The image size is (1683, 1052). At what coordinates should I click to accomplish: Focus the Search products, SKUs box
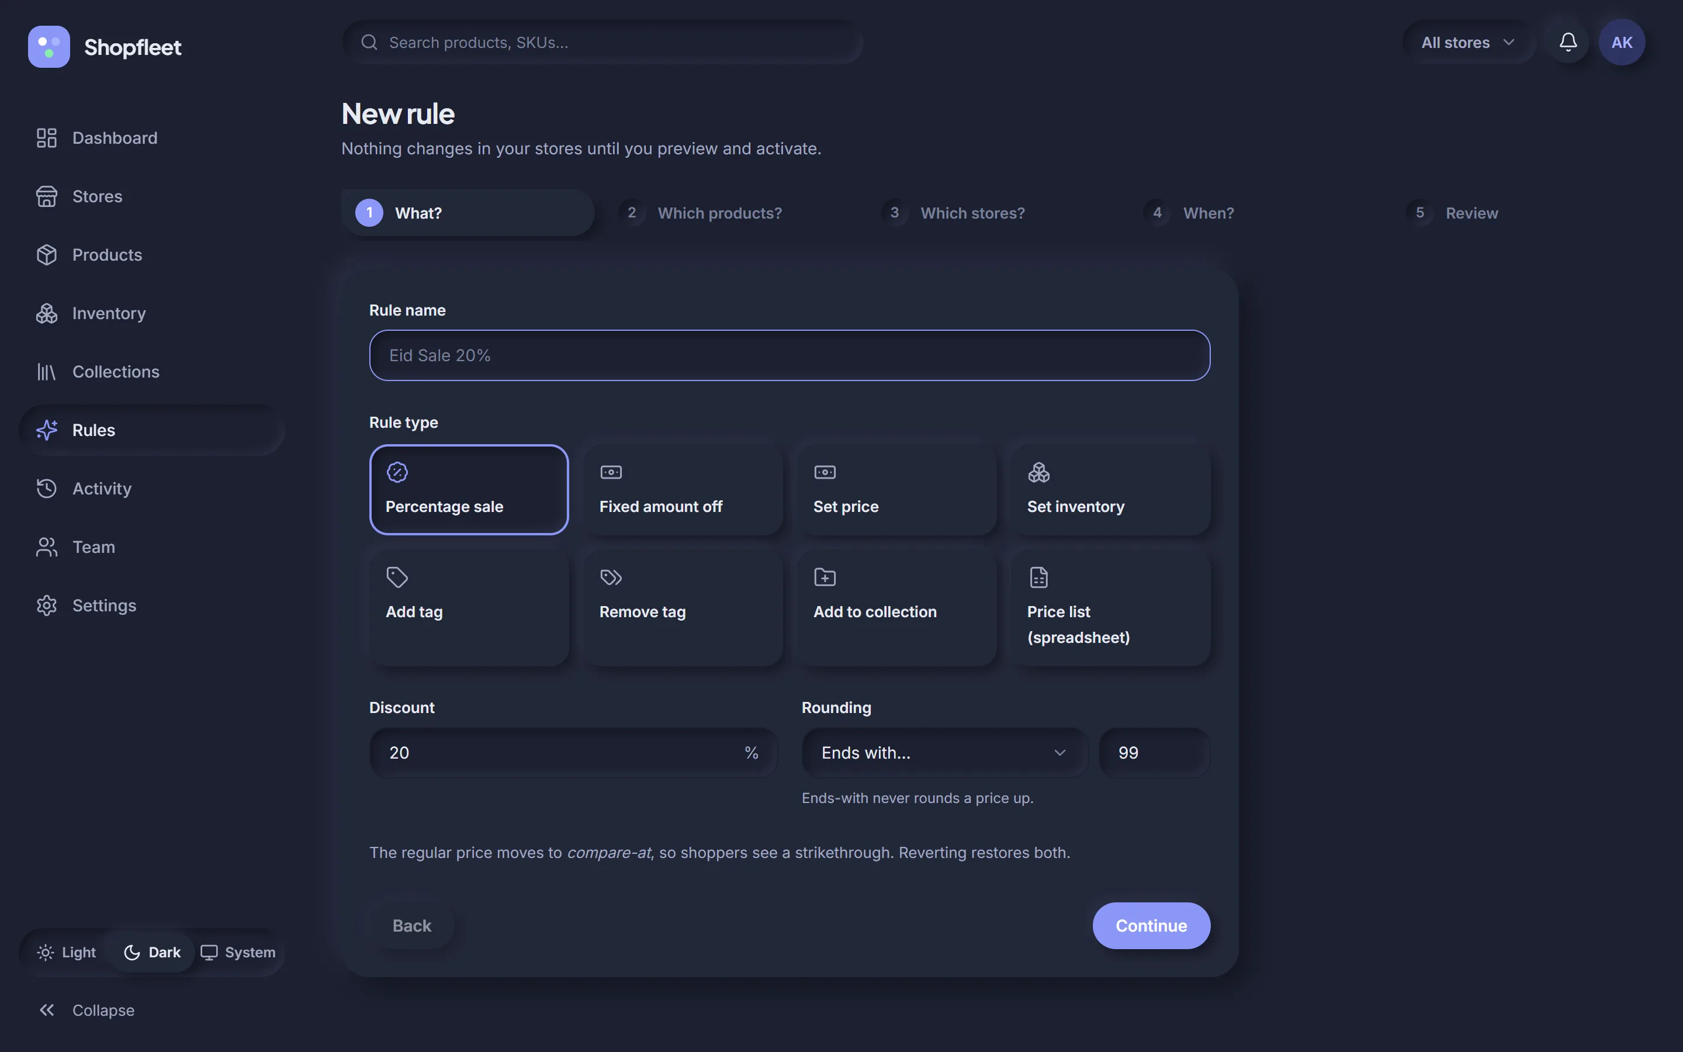[602, 43]
